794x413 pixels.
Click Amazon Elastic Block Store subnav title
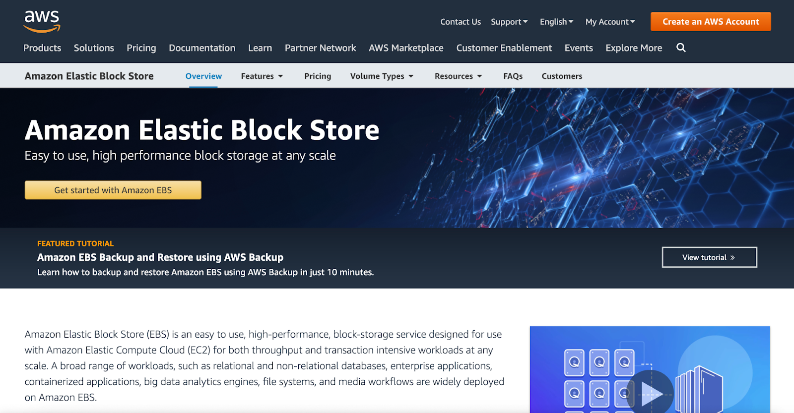click(89, 76)
